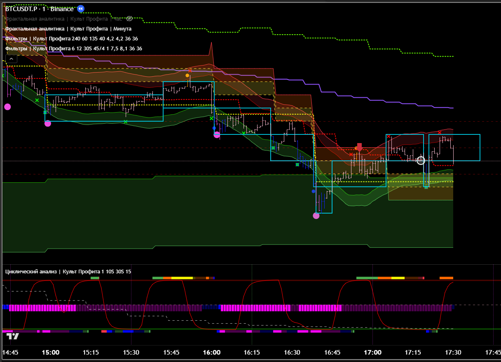Open the TradingView logo
The width and height of the screenshot is (501, 362).
tap(13, 336)
